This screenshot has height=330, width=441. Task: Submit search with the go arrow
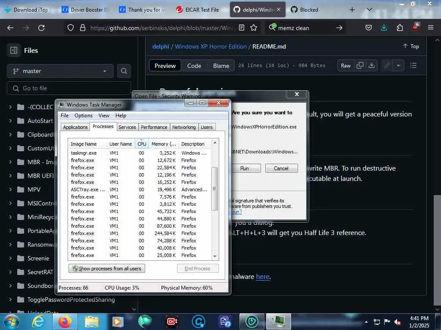[339, 28]
